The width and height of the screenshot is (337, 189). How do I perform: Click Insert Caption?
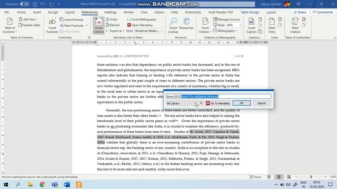coord(251,26)
